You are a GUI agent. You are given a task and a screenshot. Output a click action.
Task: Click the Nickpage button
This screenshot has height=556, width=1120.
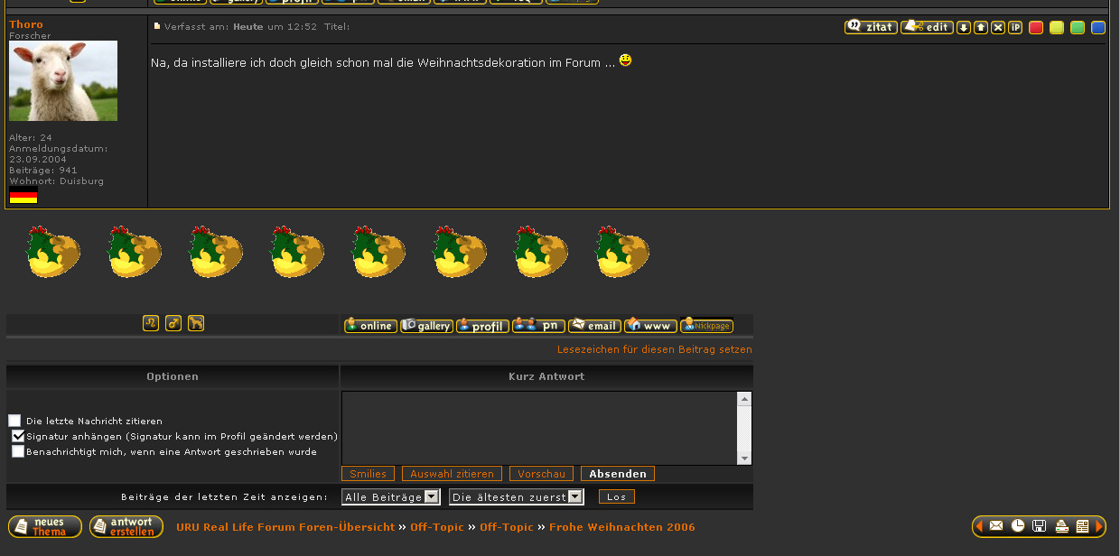706,326
